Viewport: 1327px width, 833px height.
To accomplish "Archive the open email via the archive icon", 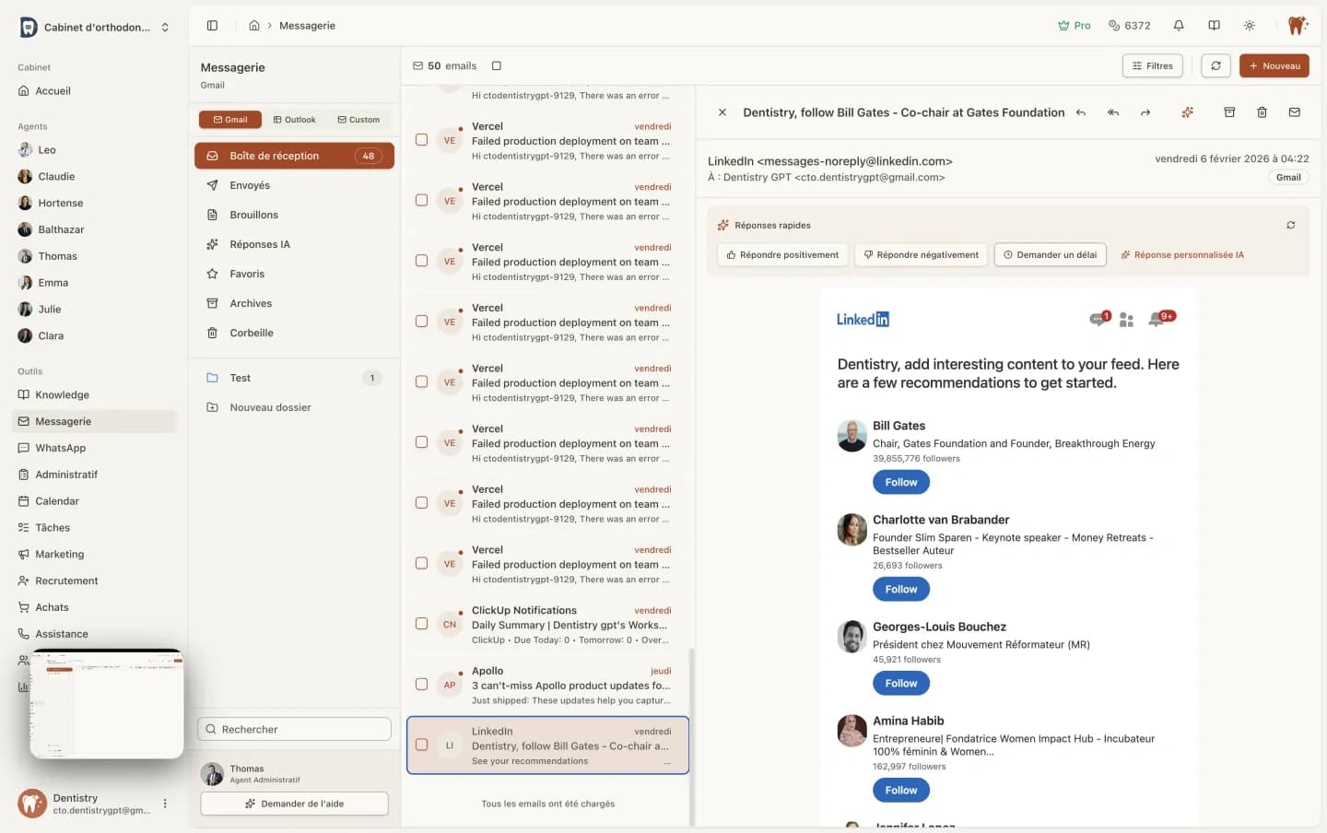I will [1229, 112].
